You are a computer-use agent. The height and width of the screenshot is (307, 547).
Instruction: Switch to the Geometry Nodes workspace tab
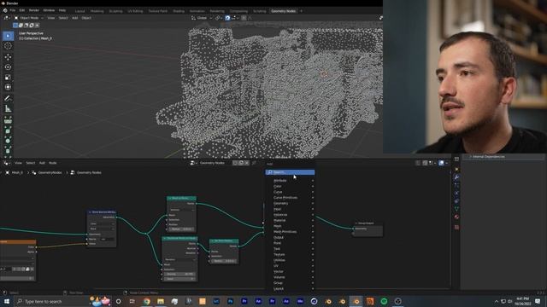283,11
